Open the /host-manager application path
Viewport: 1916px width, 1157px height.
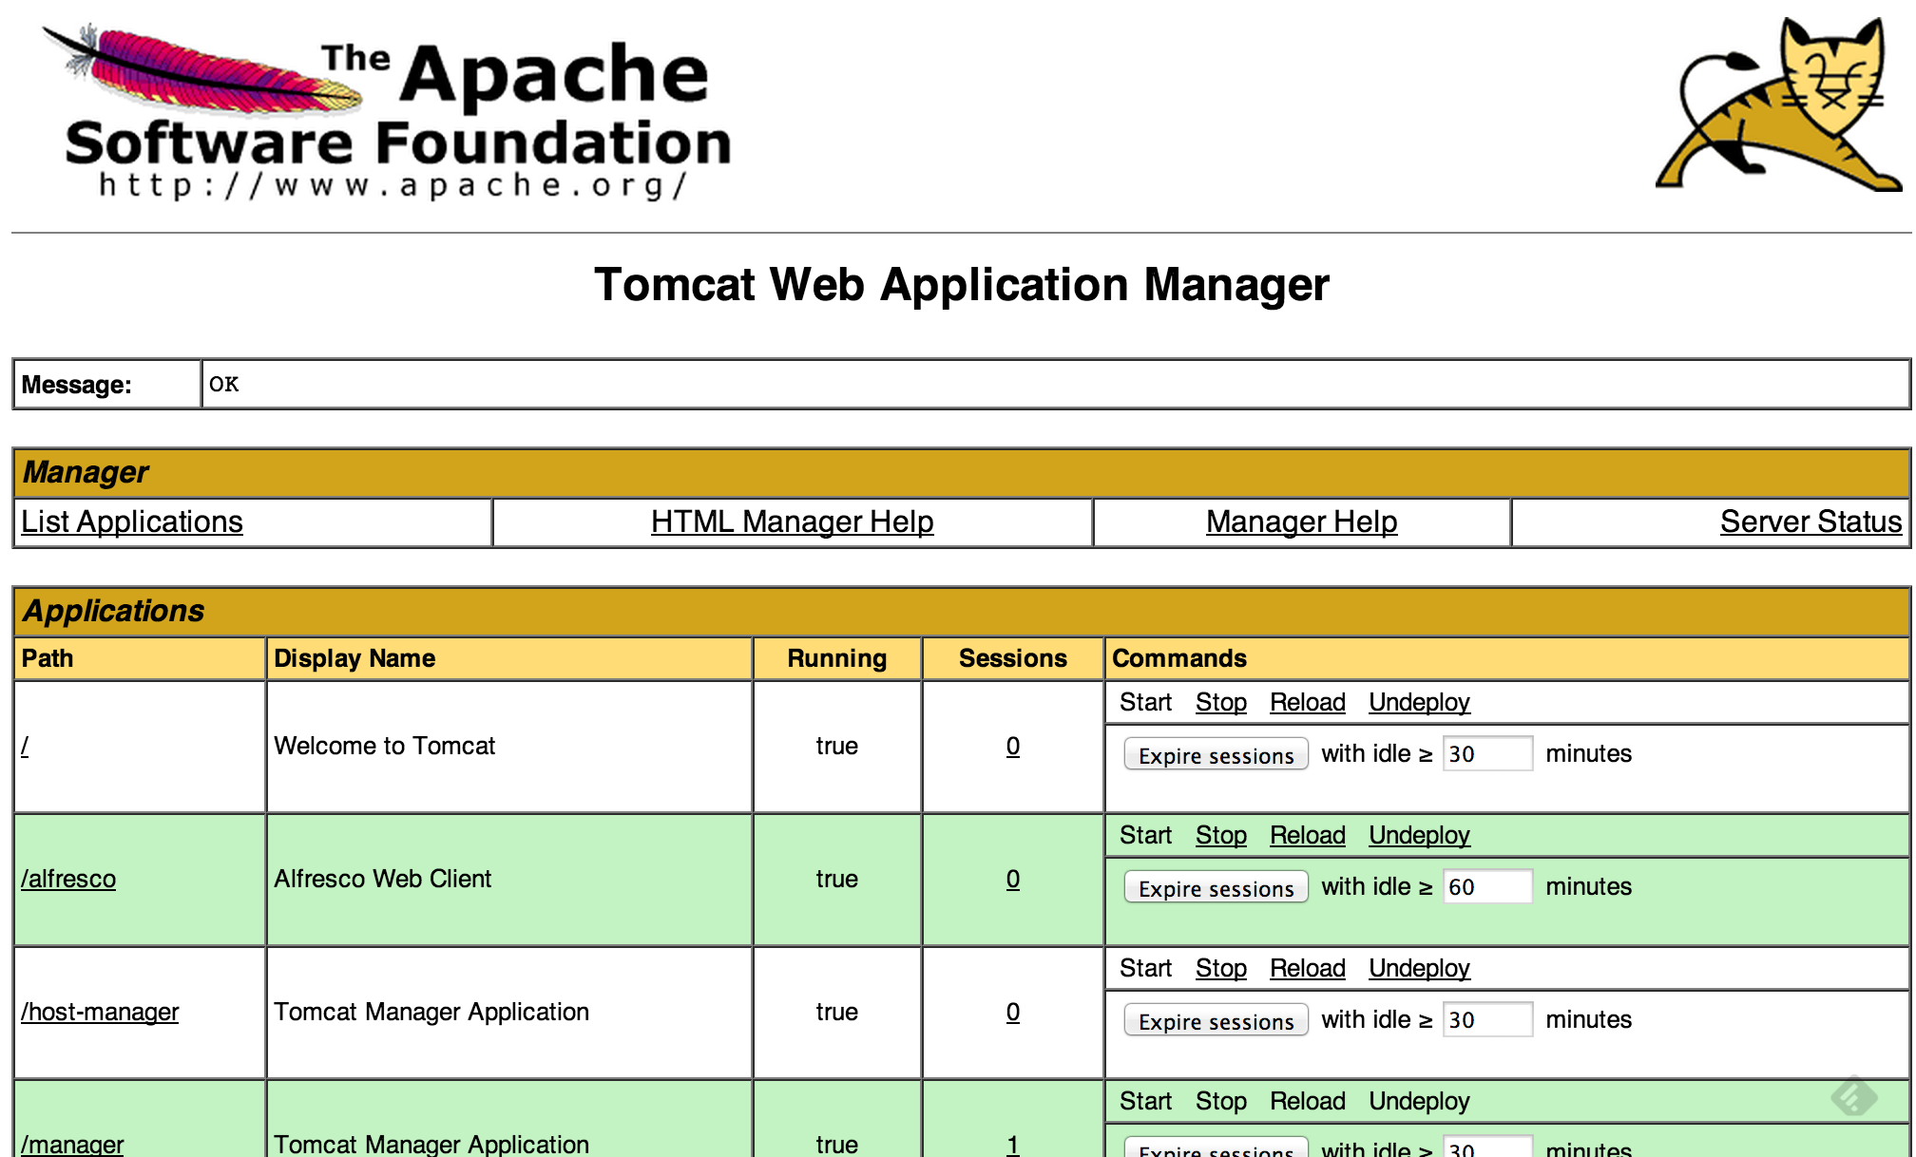(100, 1012)
